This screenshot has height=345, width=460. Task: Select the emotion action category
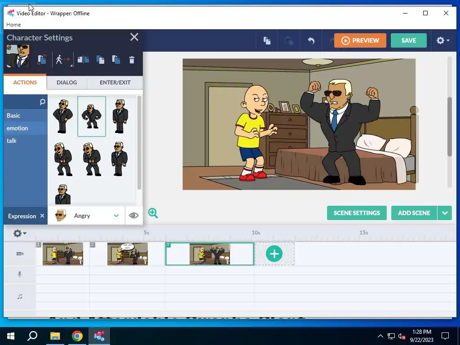coord(26,128)
